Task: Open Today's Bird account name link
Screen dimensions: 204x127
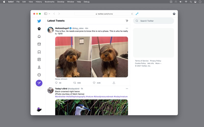Action: 61,89
